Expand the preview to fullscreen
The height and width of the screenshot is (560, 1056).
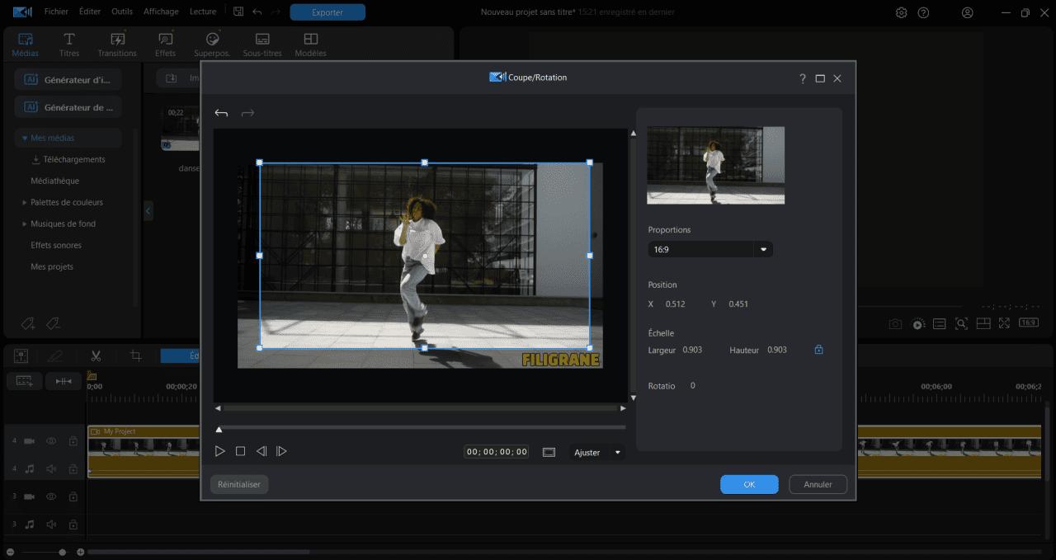pos(1006,323)
